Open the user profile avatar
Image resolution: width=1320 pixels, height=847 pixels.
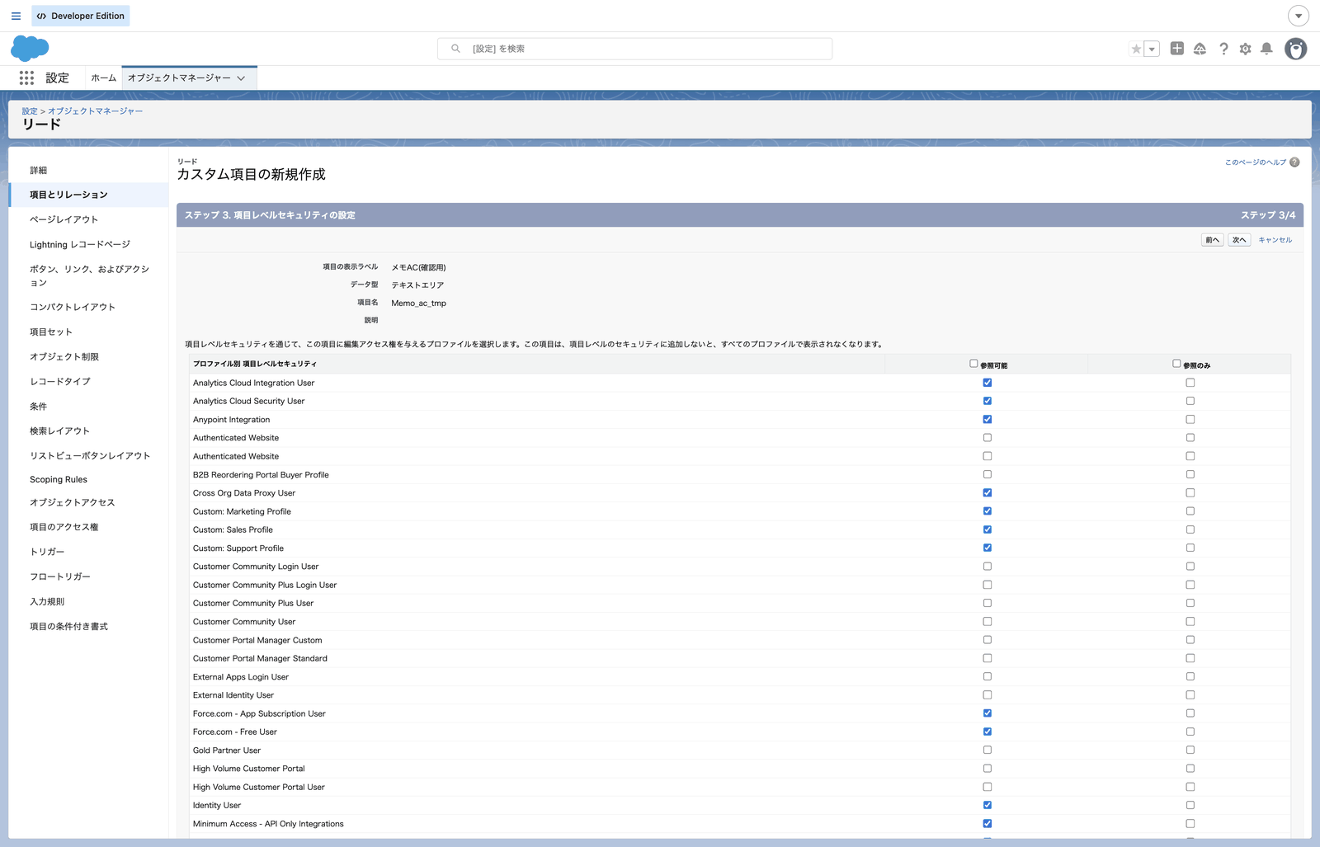click(x=1296, y=49)
